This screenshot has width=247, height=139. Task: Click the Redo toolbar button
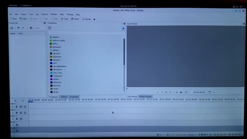coord(54,19)
